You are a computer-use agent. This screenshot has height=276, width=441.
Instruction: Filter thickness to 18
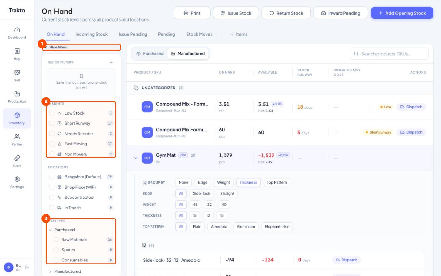point(194,215)
